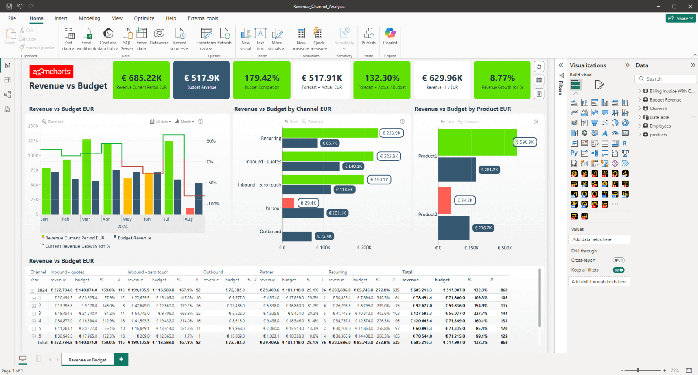Viewport: 698px width, 375px height.
Task: Expand the Channels table in Data pane
Action: click(640, 109)
